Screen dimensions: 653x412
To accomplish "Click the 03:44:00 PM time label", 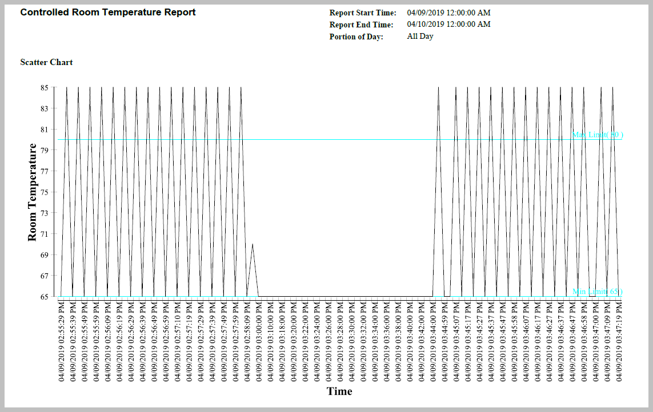I will point(433,342).
